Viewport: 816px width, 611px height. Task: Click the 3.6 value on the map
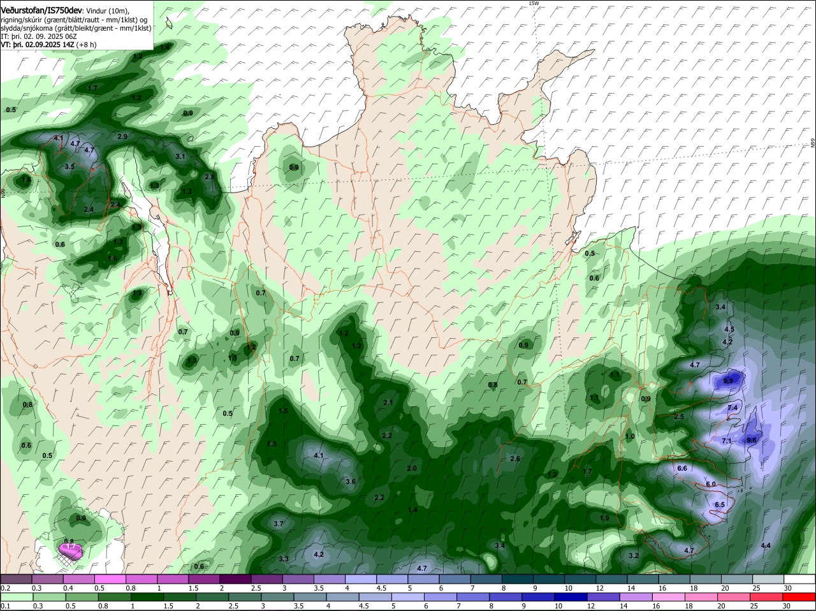pyautogui.click(x=351, y=482)
